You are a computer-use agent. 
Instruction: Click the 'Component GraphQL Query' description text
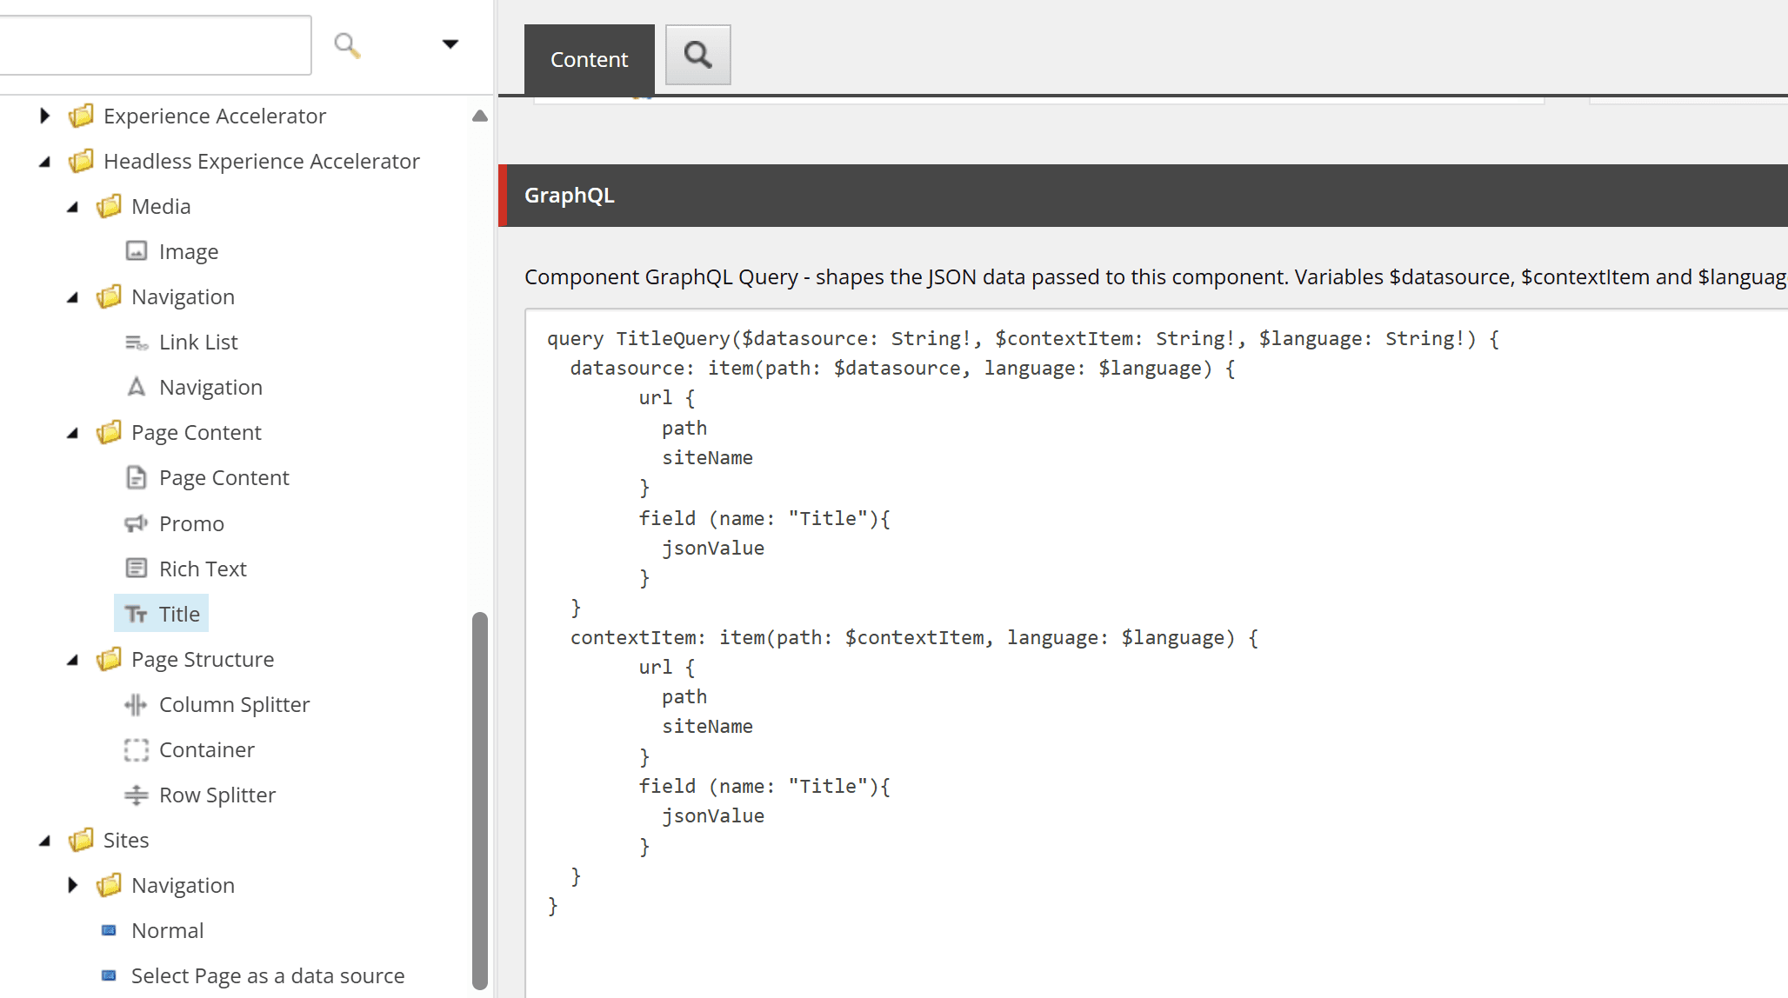(x=1155, y=276)
